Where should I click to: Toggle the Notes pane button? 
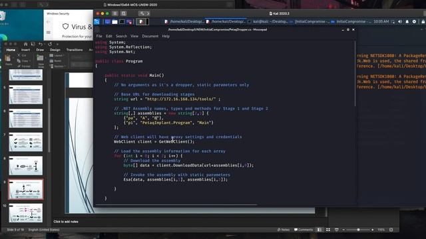(x=284, y=230)
